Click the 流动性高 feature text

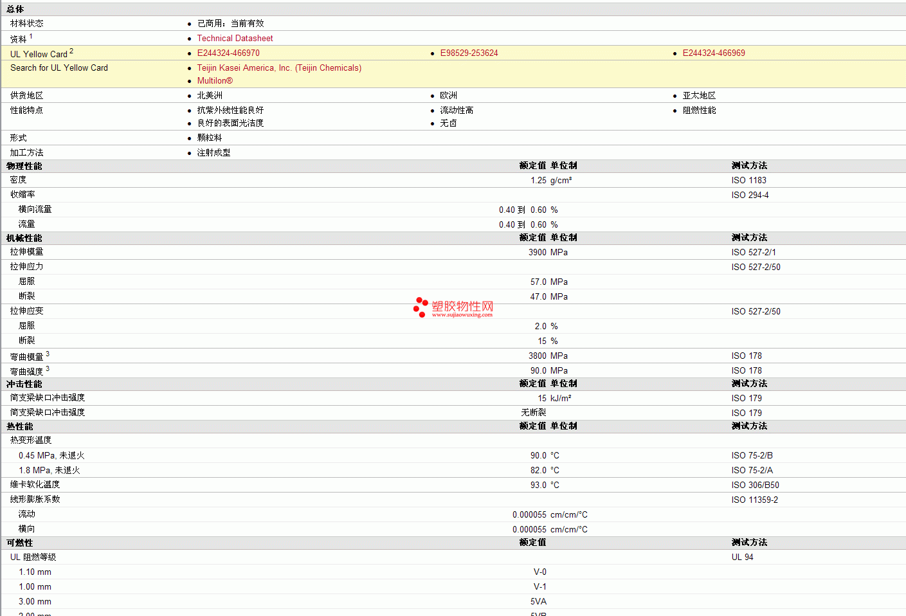pos(457,111)
